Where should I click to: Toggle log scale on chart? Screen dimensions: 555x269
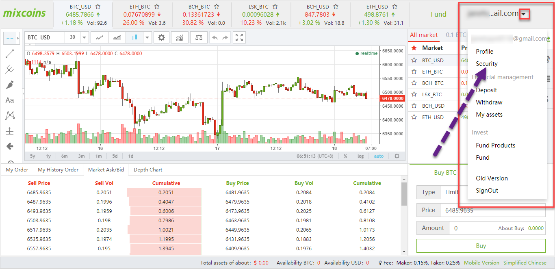[x=360, y=156]
